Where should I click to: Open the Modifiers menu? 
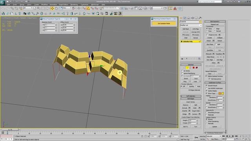point(44,4)
